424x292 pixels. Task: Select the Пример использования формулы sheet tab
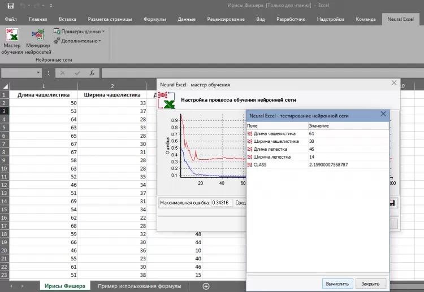(x=139, y=286)
